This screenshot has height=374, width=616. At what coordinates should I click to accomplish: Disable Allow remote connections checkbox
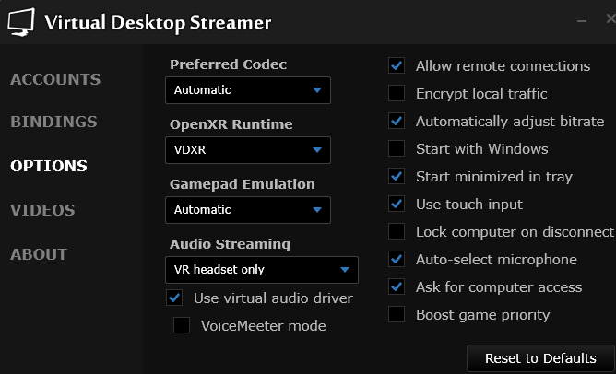(x=397, y=65)
